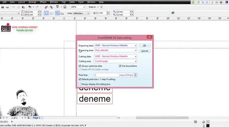Image resolution: width=229 pixels, height=128 pixels.
Task: Click the Pixel Size stepper arrows
Action: pyautogui.click(x=135, y=75)
